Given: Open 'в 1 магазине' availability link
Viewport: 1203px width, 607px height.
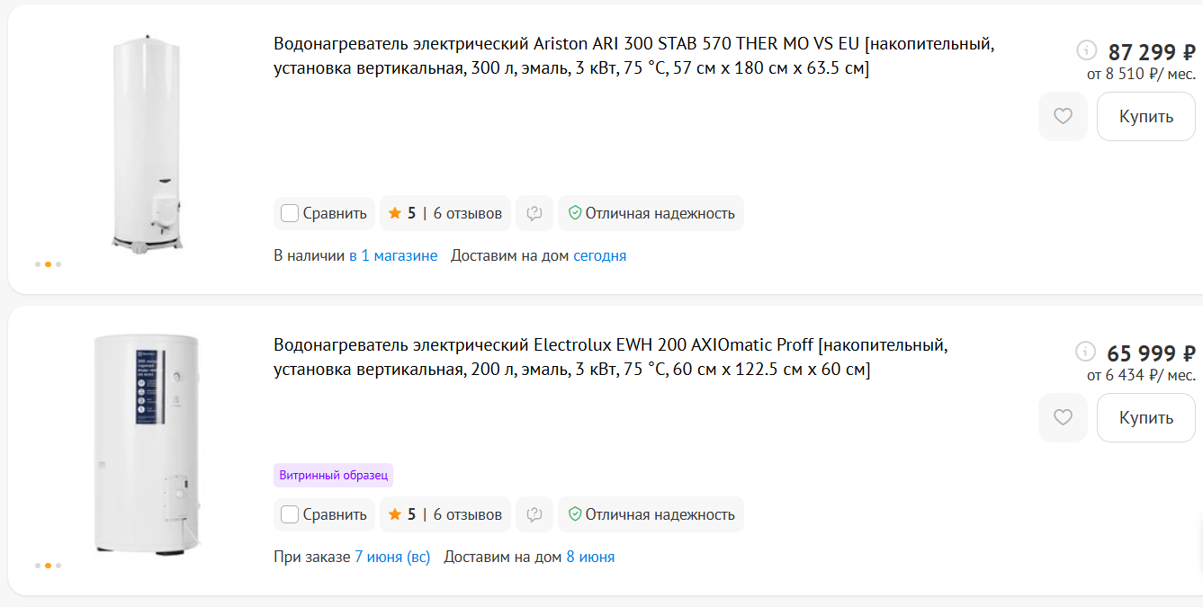Looking at the screenshot, I should [393, 255].
